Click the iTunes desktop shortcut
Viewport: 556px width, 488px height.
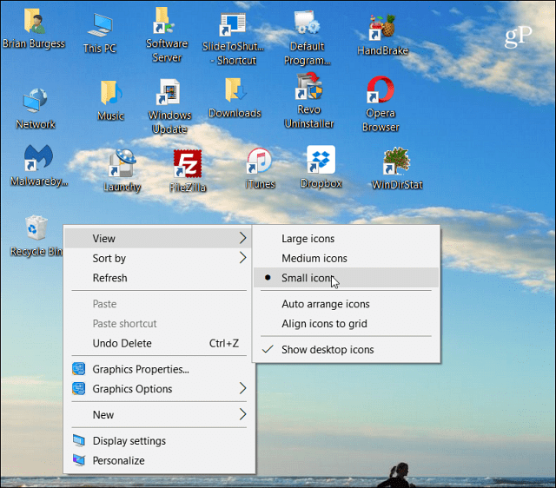[x=260, y=163]
